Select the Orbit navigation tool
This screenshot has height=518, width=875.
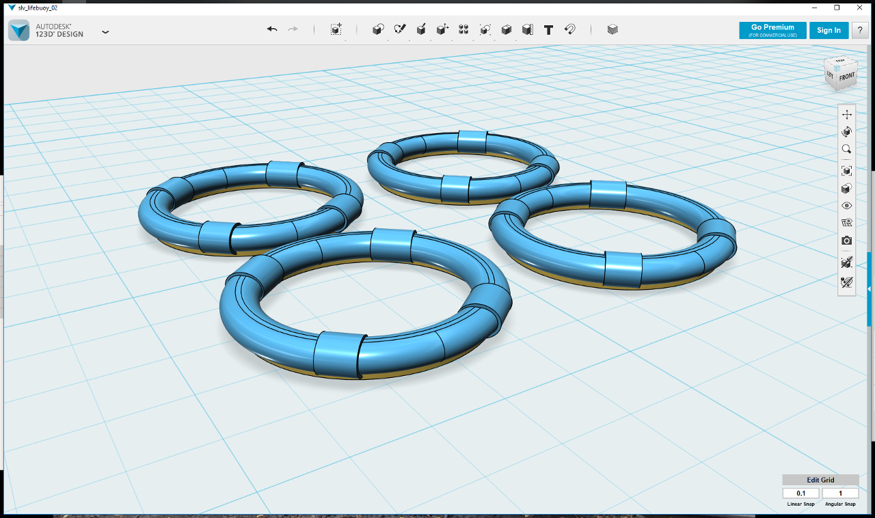pos(847,131)
